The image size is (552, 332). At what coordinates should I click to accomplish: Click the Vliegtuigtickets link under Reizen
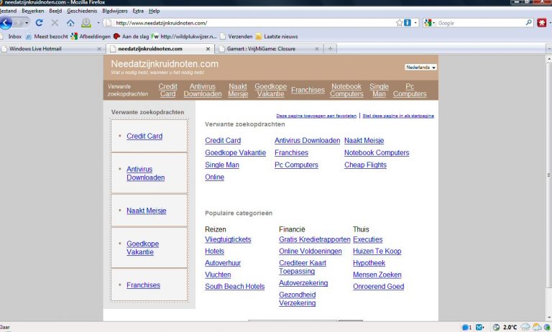pos(228,239)
